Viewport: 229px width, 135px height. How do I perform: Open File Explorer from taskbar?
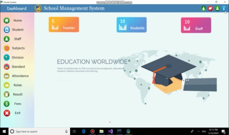point(101,132)
